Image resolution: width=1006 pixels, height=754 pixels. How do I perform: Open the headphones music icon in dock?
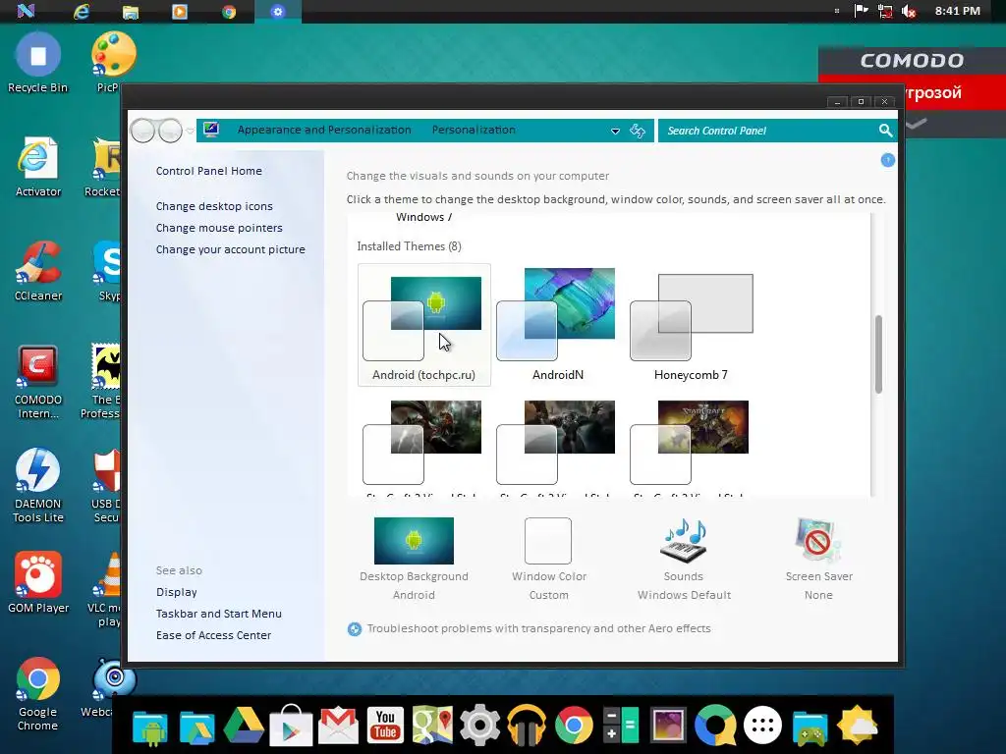[x=527, y=726]
